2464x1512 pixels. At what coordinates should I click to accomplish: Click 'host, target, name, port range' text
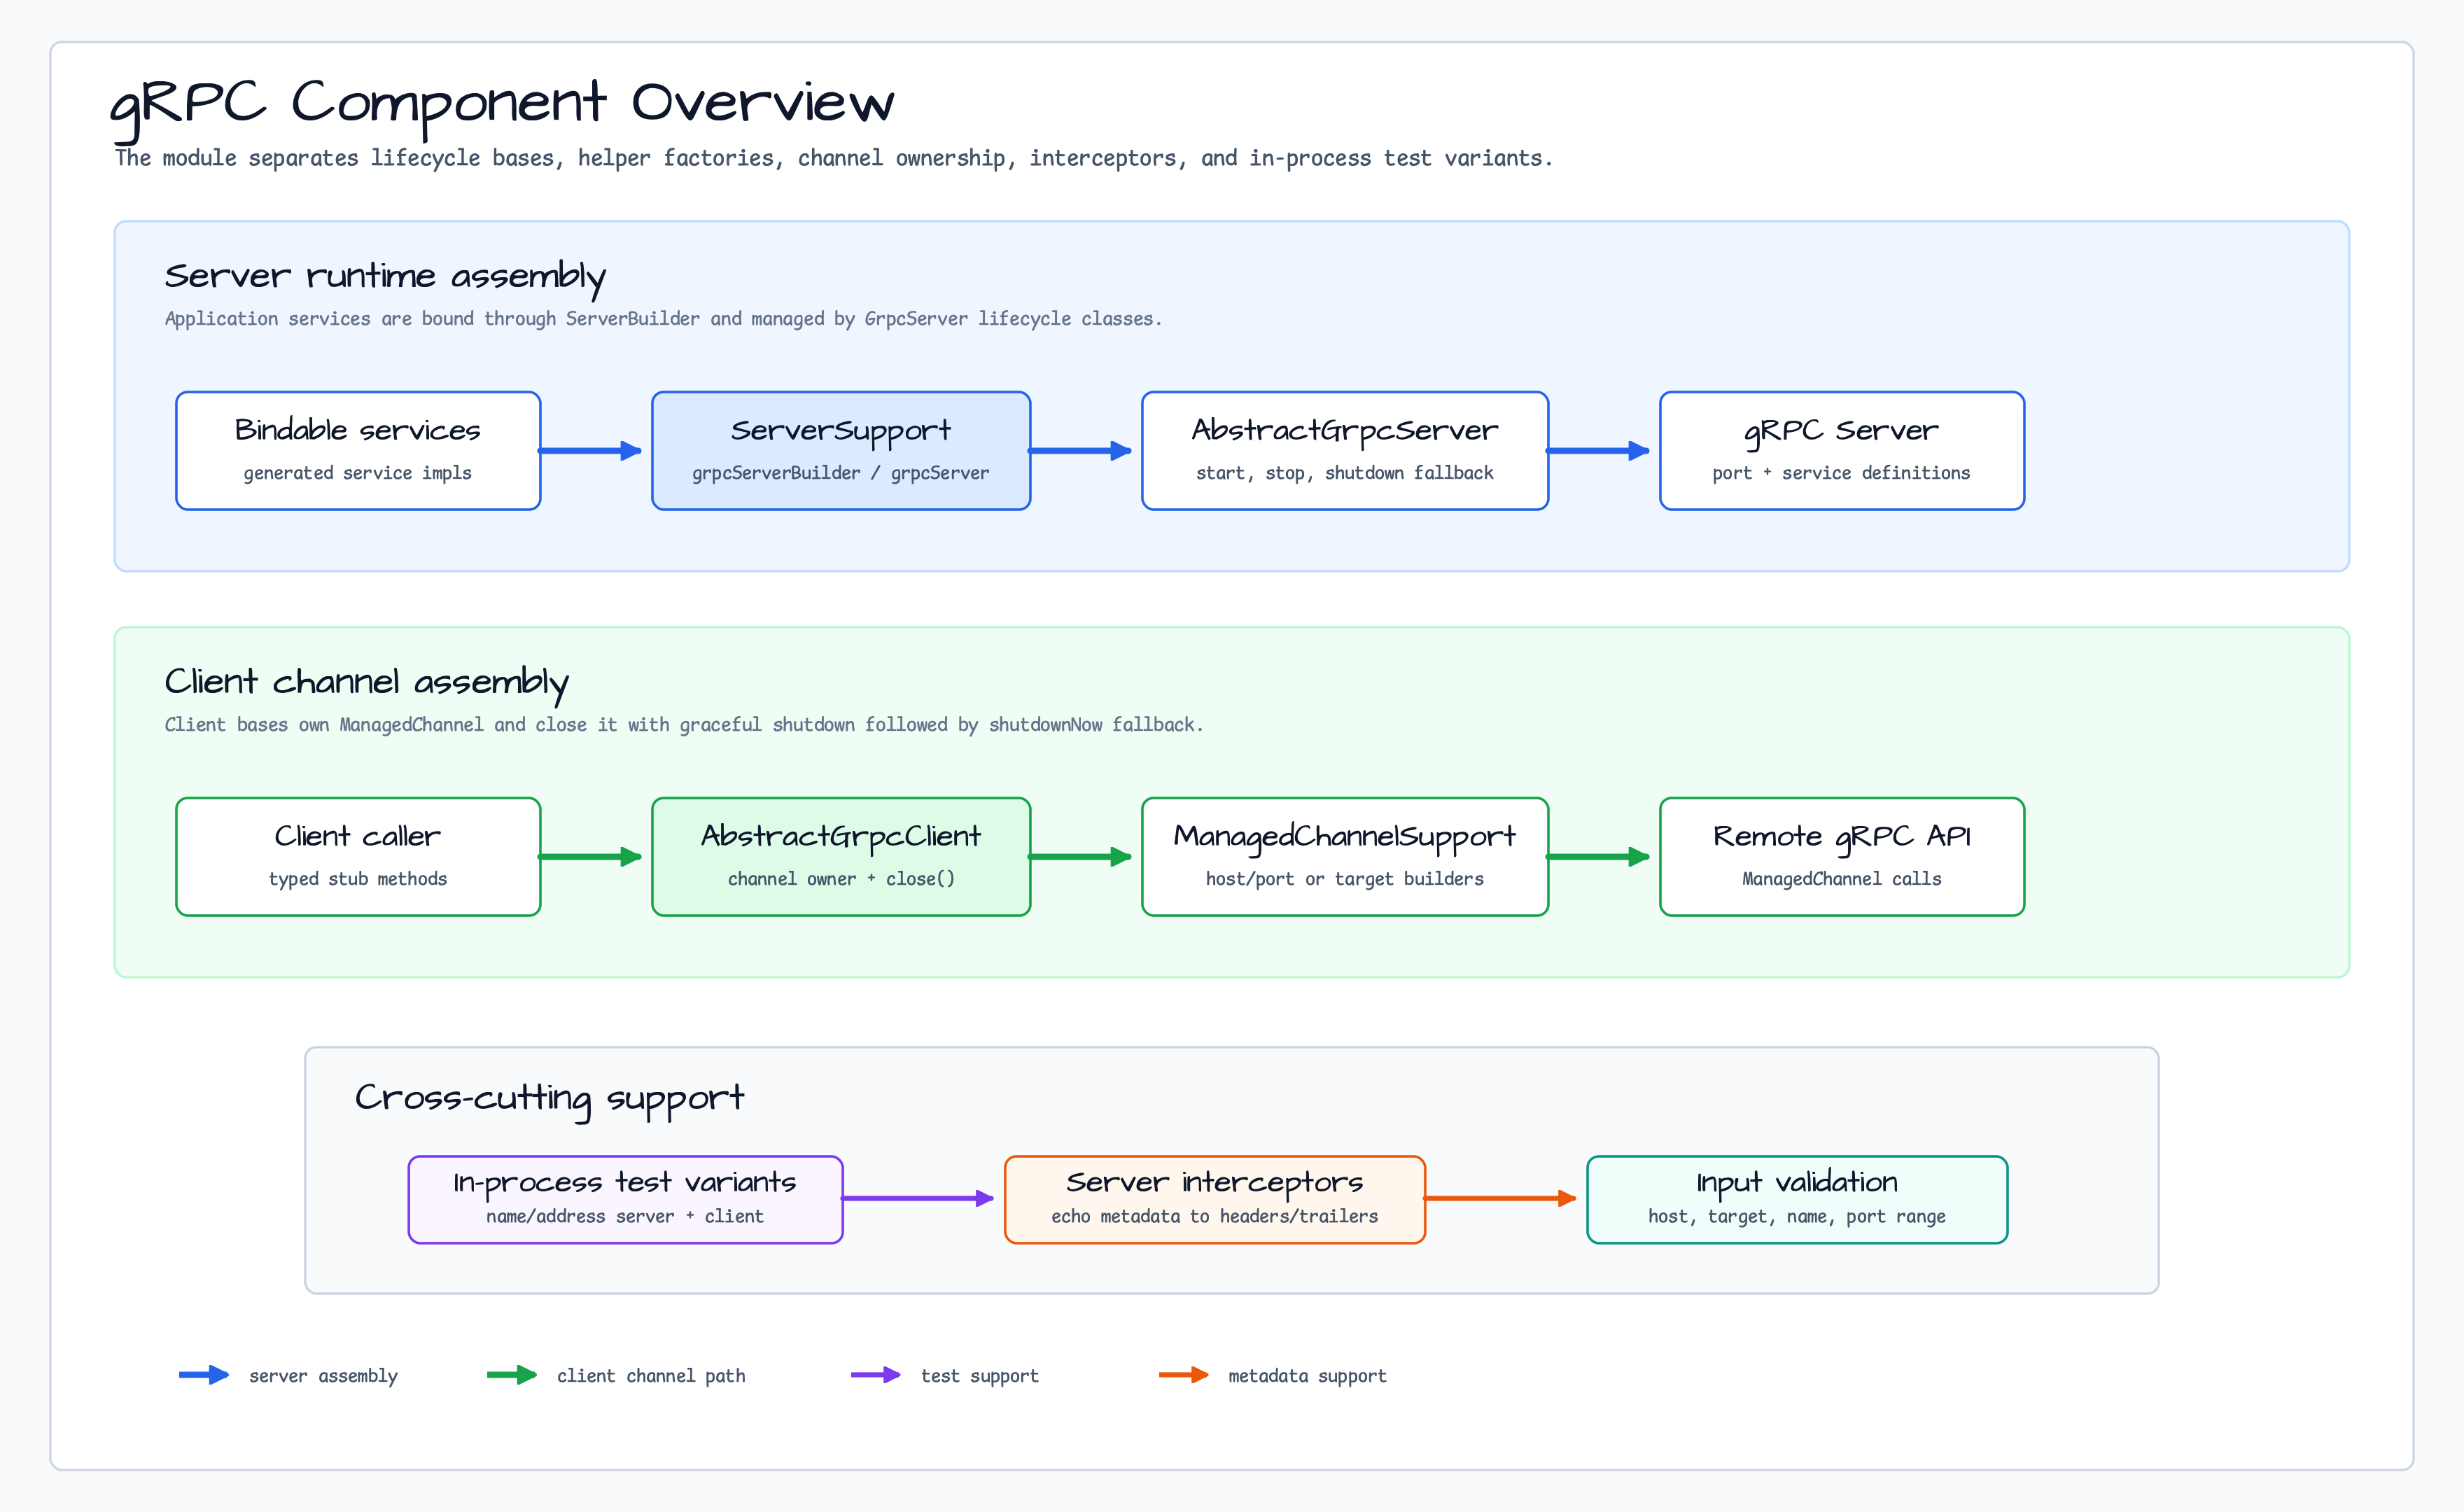click(1797, 1217)
